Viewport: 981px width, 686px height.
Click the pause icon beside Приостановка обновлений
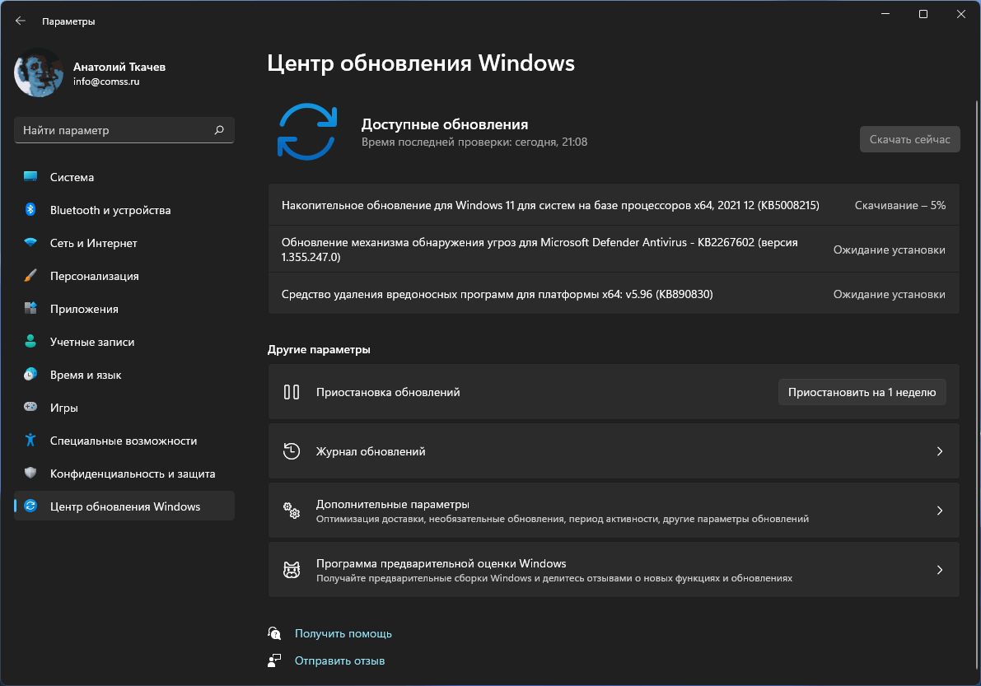tap(292, 392)
